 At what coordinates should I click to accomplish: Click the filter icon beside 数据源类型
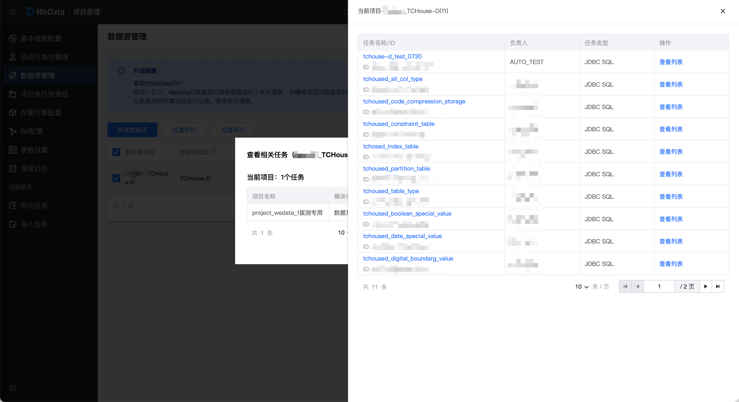coord(214,152)
